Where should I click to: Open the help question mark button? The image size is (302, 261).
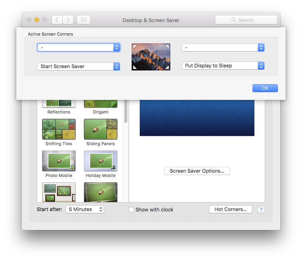click(261, 209)
